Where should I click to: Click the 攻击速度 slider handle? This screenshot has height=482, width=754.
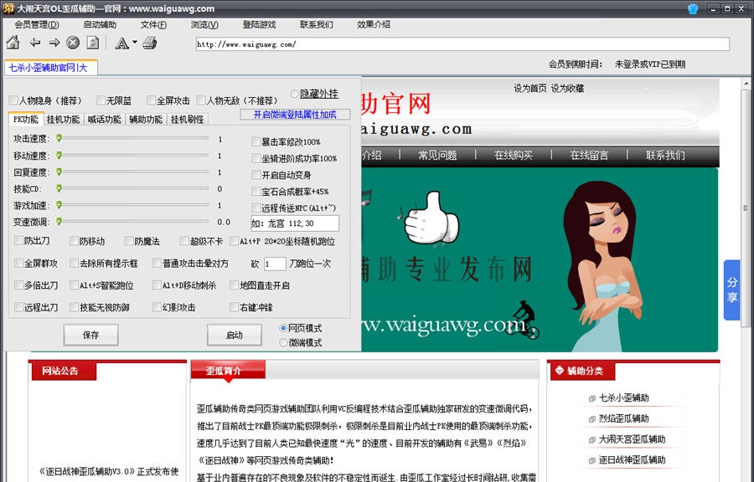[58, 141]
